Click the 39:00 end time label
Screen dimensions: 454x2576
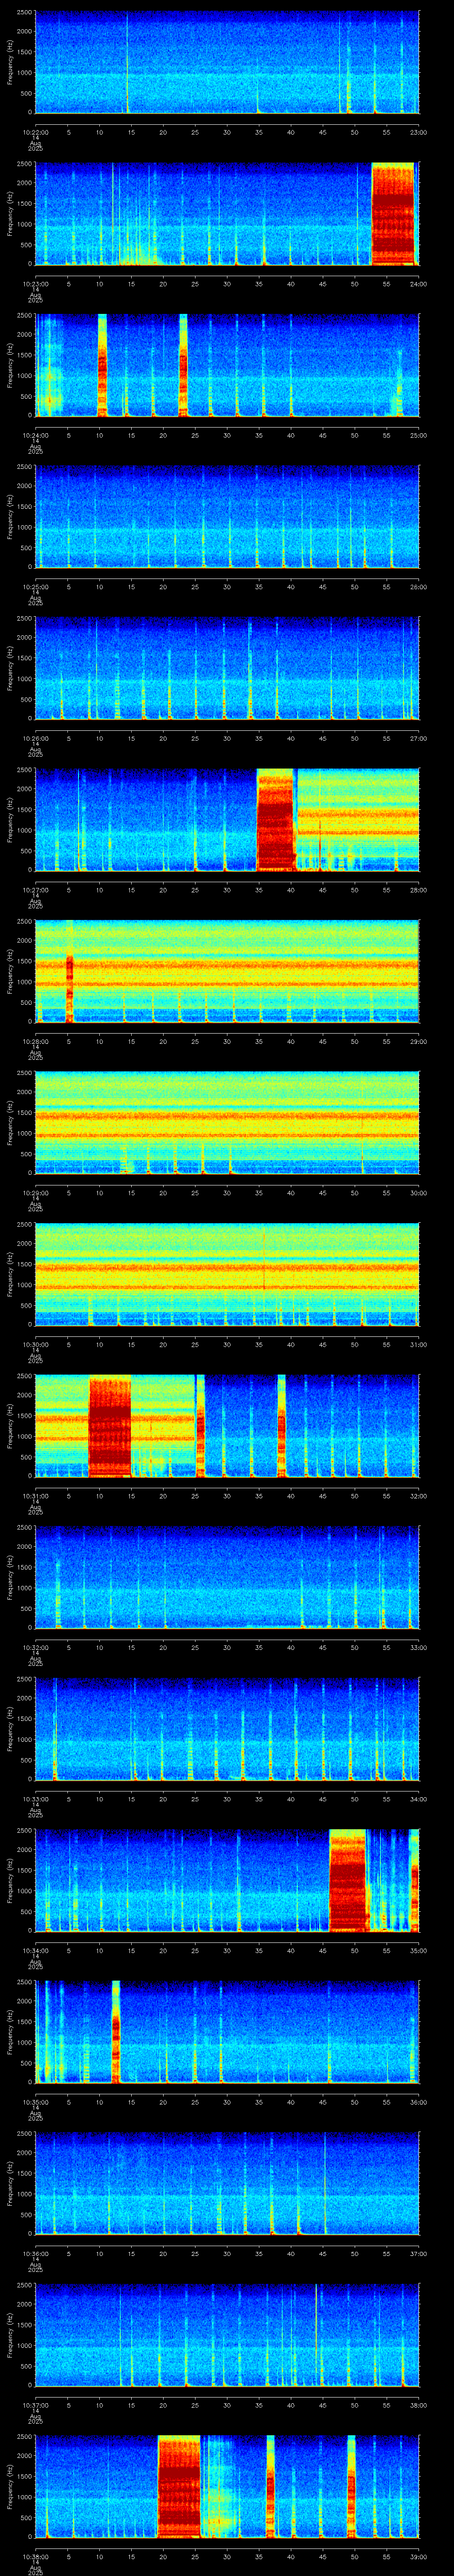tap(418, 2557)
